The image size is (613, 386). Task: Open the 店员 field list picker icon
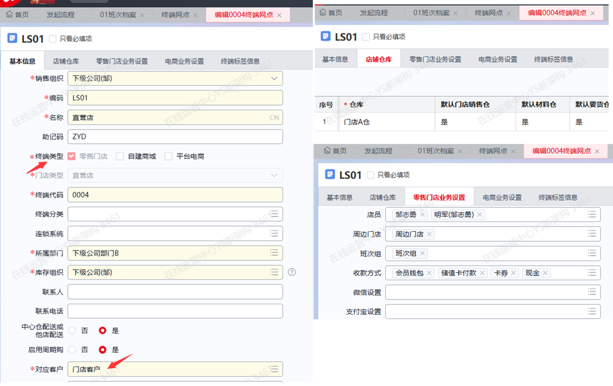[x=591, y=215]
